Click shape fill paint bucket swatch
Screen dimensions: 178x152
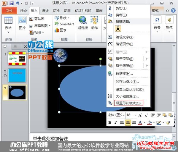(150, 122)
